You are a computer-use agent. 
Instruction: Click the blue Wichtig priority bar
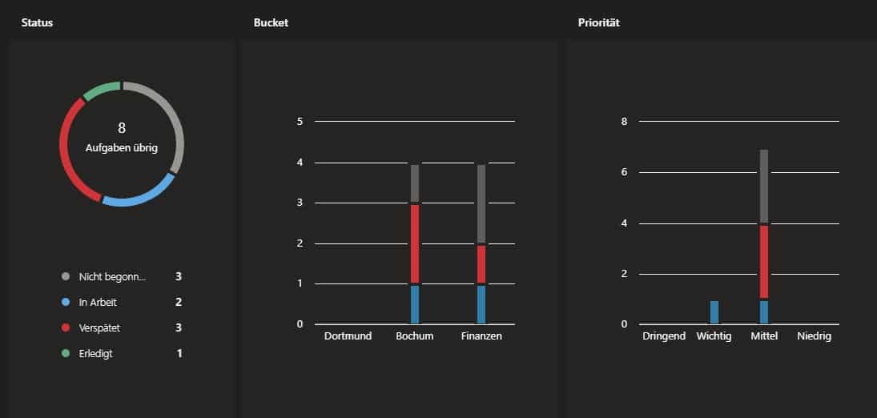[714, 312]
